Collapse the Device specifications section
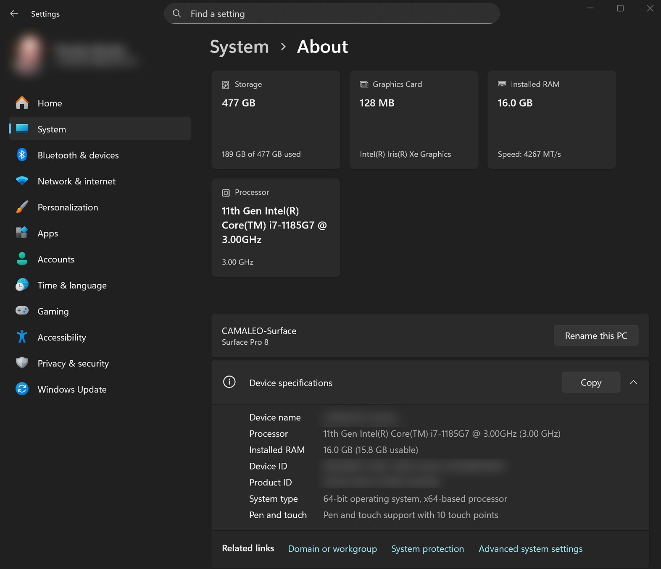661x569 pixels. coord(633,382)
